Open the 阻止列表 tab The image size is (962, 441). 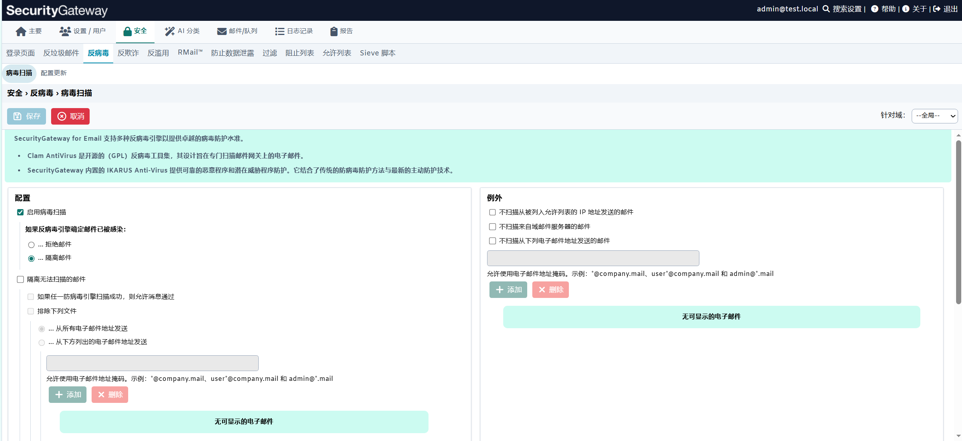point(300,53)
